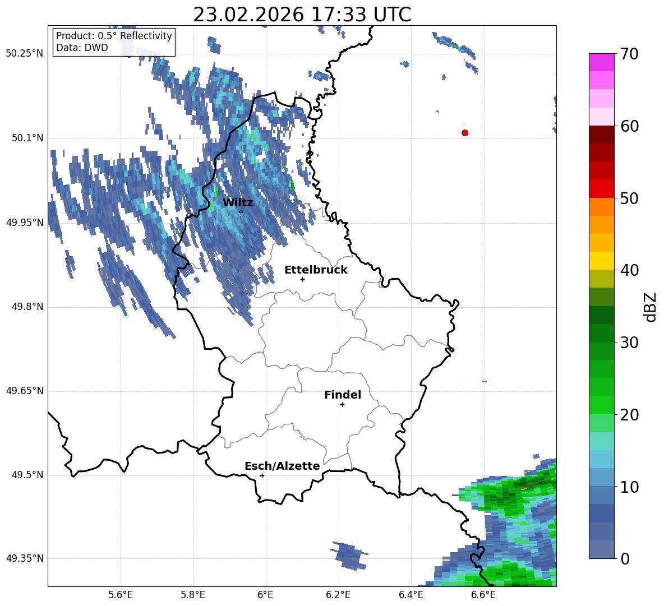
Task: Click the 50.1°N latitude label
Action: 27,138
